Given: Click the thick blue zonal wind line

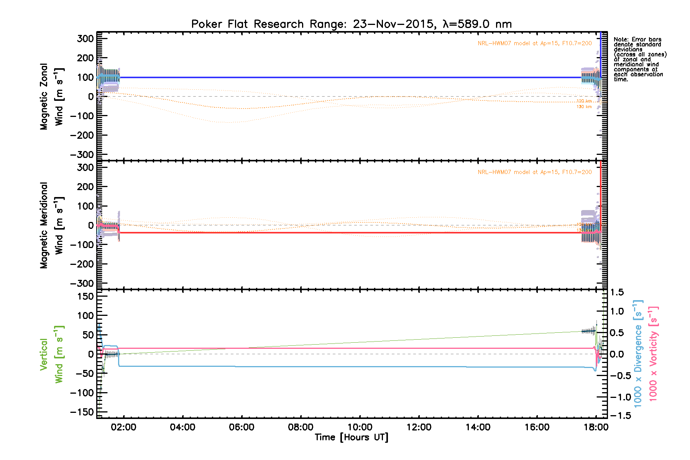Looking at the screenshot, I should (345, 77).
